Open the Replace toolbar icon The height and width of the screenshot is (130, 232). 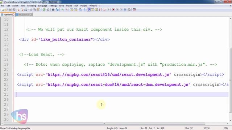tap(57, 10)
